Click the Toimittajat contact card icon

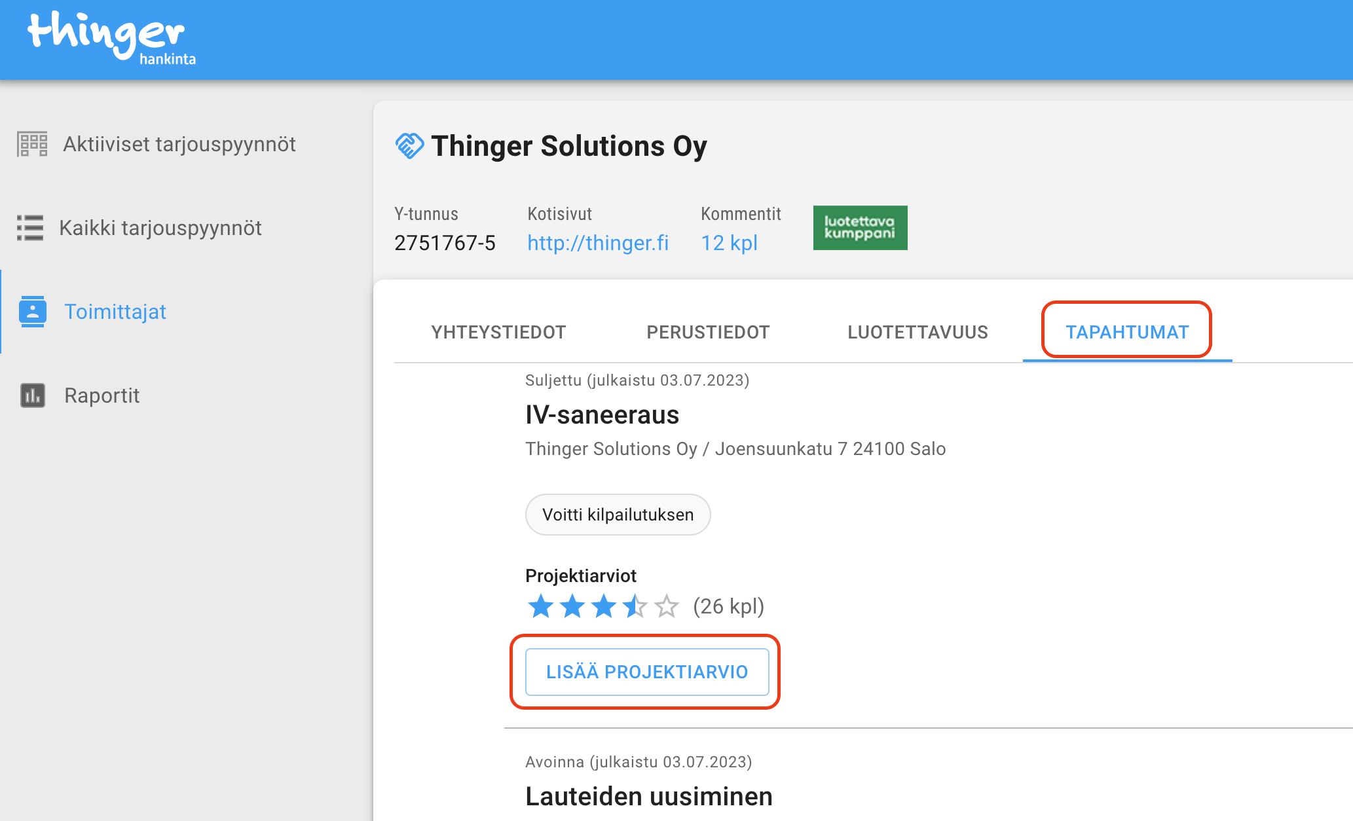(33, 312)
